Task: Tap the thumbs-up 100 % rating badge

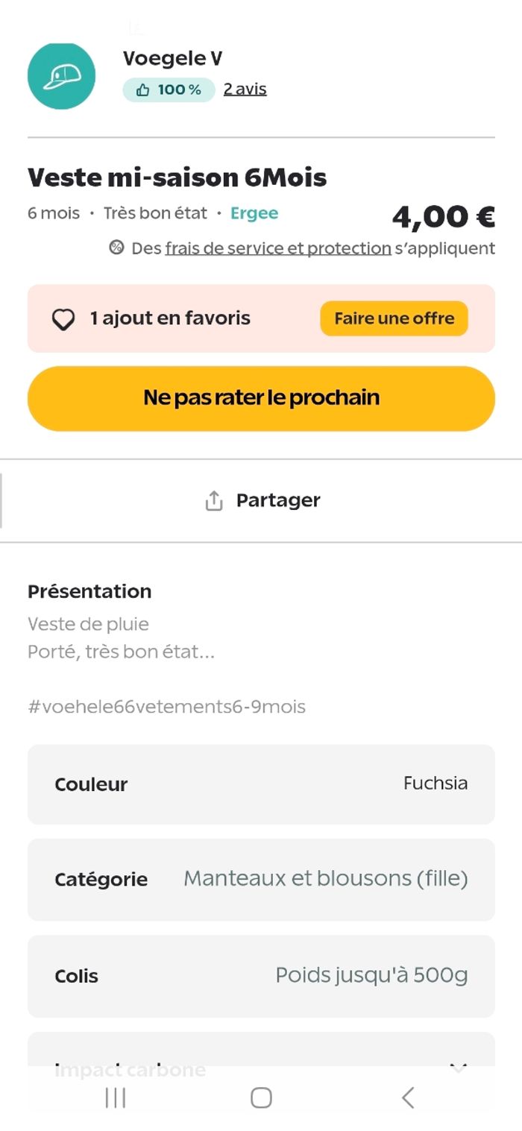Action: [169, 89]
